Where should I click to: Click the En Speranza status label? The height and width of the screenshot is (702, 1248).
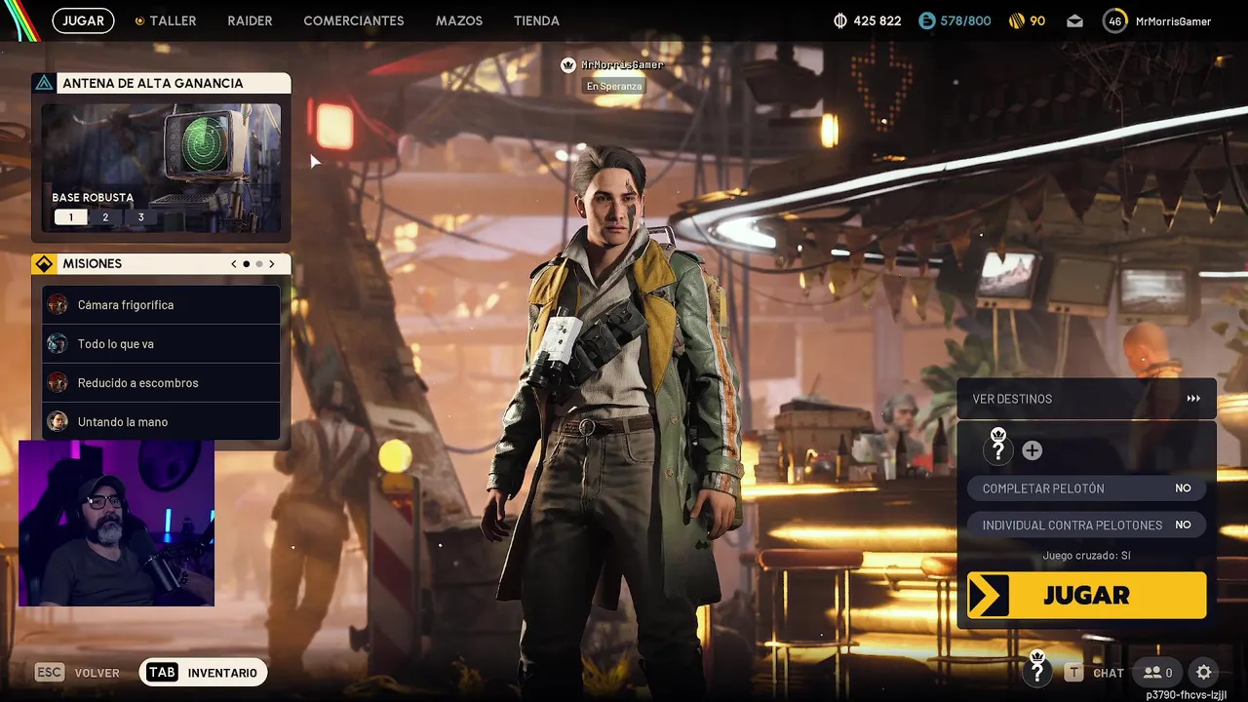[614, 86]
